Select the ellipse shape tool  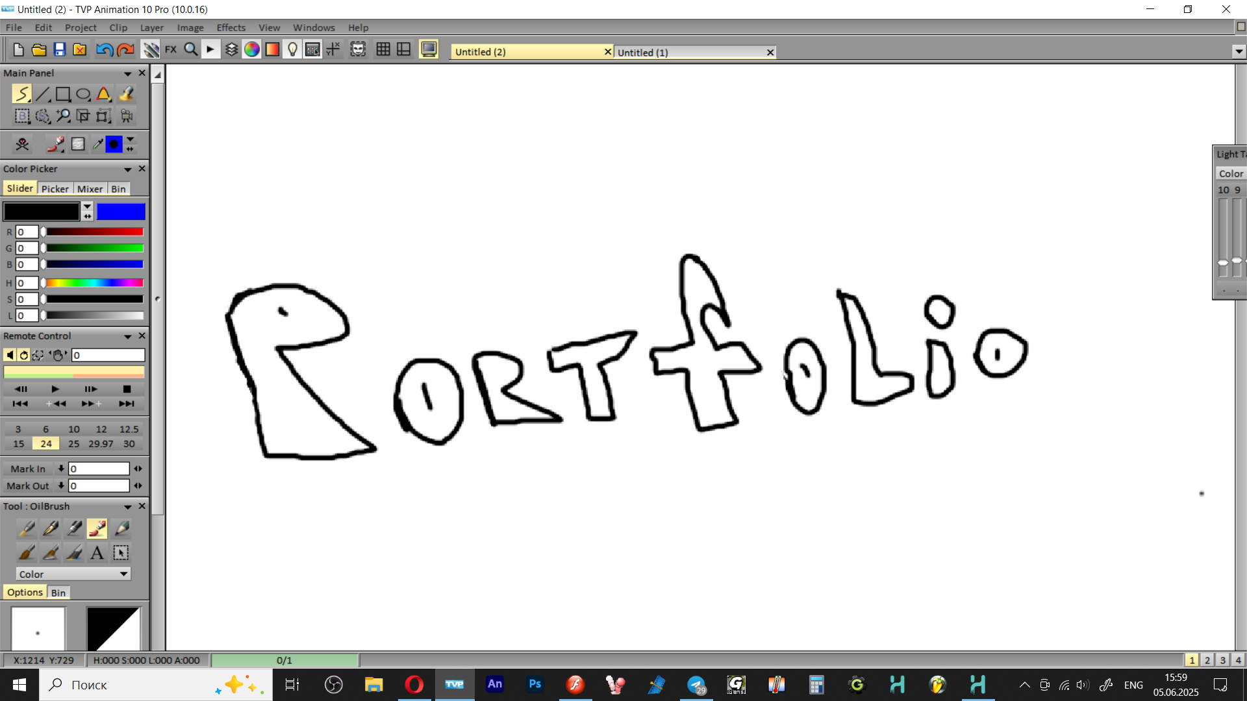tap(83, 95)
